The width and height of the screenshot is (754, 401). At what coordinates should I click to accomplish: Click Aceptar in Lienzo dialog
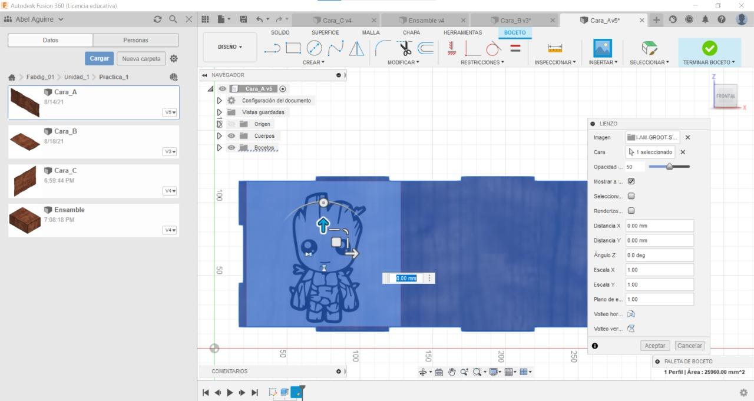654,346
